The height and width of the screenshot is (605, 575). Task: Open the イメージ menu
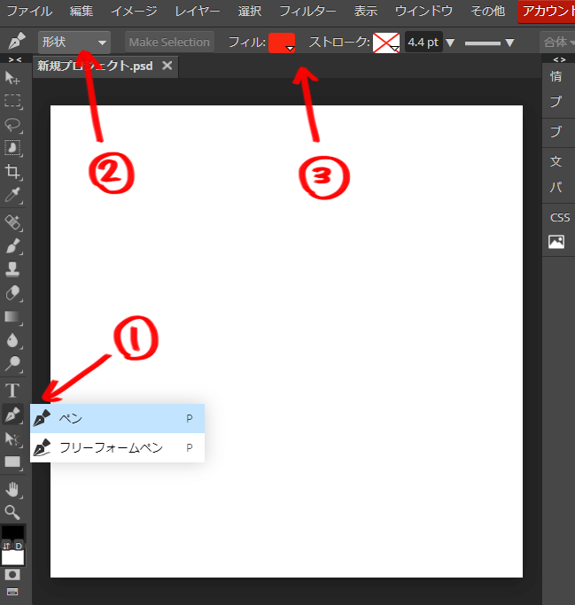pyautogui.click(x=134, y=11)
